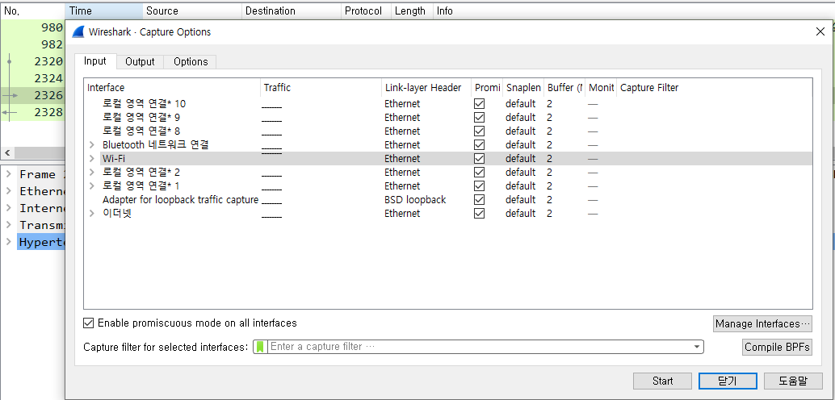Toggle the Wi-Fi promiscuous checkbox
This screenshot has height=400, width=835.
[x=479, y=159]
